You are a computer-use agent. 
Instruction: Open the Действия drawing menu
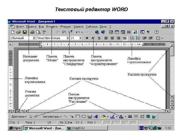click(19, 117)
